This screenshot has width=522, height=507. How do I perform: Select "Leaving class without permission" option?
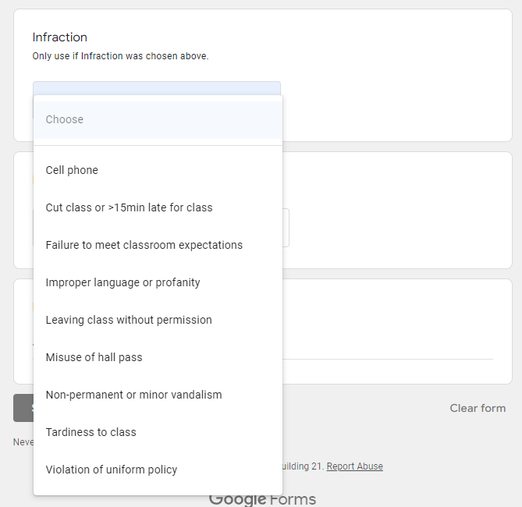(129, 320)
